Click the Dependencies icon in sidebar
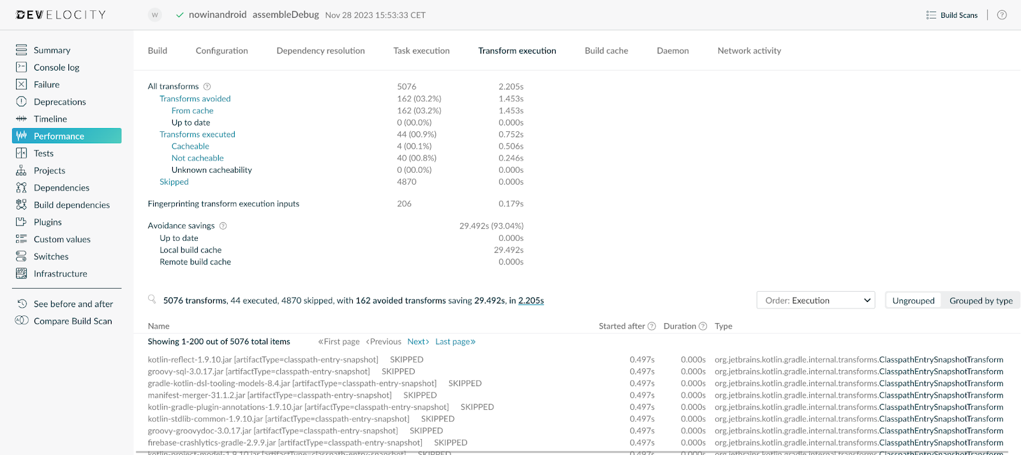This screenshot has width=1021, height=455. click(x=22, y=187)
